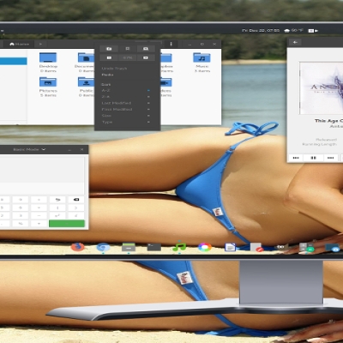Click the date and time in top panel
This screenshot has height=343, width=343.
[x=261, y=30]
